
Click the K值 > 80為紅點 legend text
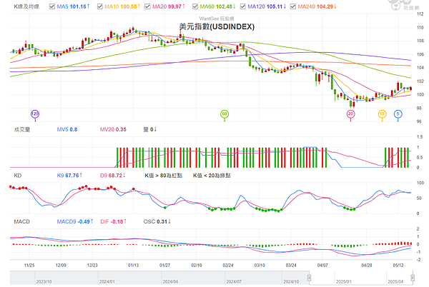[x=163, y=176]
